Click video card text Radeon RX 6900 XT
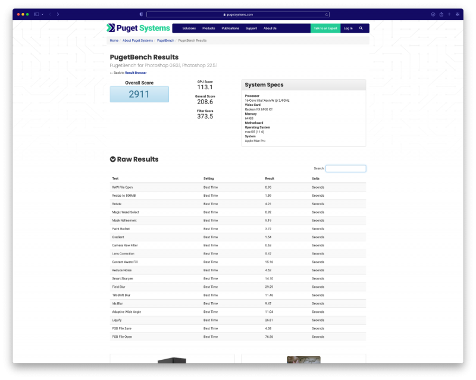Viewport: 476px width, 380px height. pyautogui.click(x=259, y=109)
